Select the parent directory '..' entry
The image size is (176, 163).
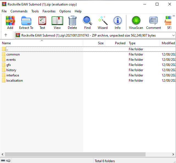pyautogui.click(x=7, y=49)
